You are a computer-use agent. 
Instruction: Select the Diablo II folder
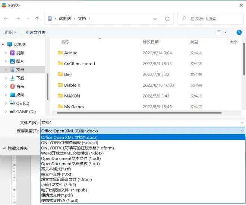72,85
